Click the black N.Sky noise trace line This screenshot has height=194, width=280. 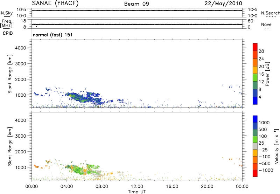point(137,11)
